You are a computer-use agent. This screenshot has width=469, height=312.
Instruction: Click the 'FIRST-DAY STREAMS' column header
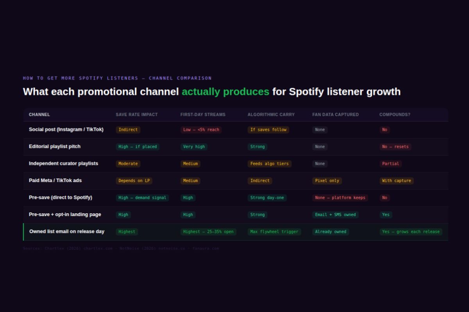click(203, 115)
